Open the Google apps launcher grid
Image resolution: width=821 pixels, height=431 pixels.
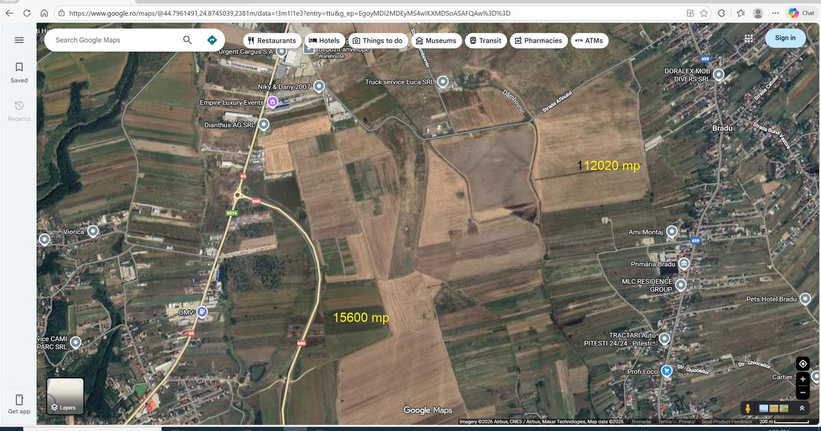click(750, 40)
